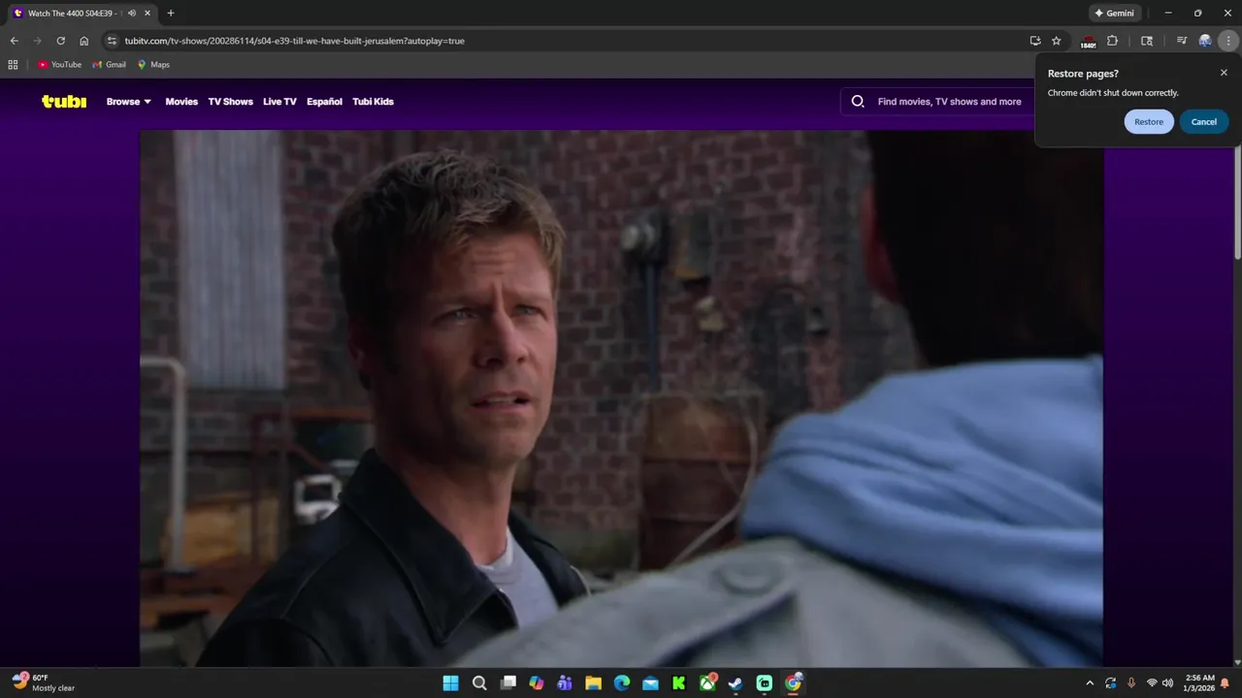Screen dimensions: 1242x698
Task: Open Microsoft Teams from taskbar
Action: [x=565, y=683]
